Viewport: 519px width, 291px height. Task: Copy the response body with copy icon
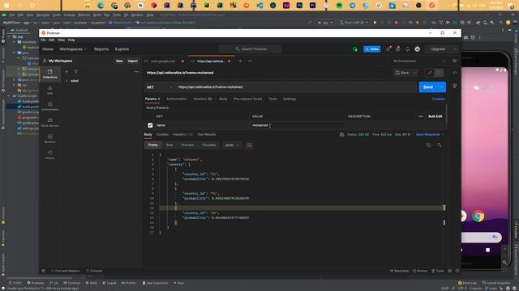coord(429,145)
